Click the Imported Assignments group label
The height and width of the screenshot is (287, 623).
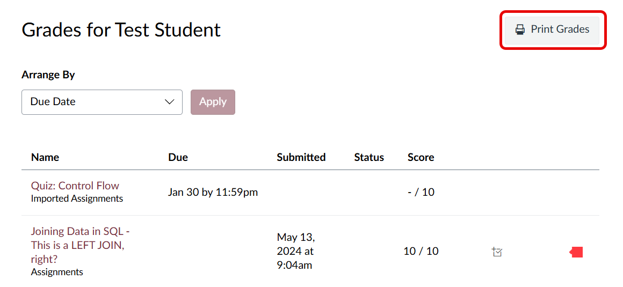tap(77, 198)
